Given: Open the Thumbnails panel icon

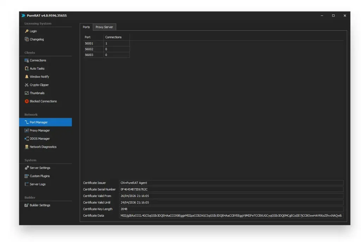Looking at the screenshot, I should click(x=26, y=93).
